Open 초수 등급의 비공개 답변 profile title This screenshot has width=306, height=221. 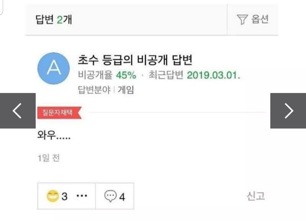tap(135, 60)
